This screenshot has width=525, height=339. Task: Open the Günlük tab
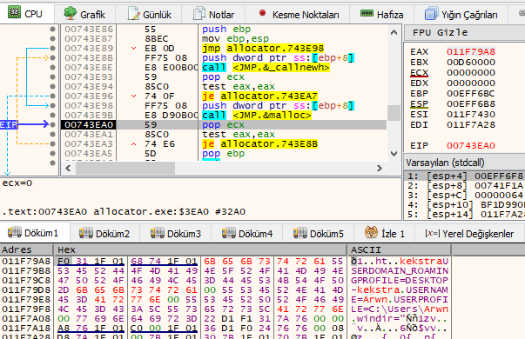coord(149,15)
